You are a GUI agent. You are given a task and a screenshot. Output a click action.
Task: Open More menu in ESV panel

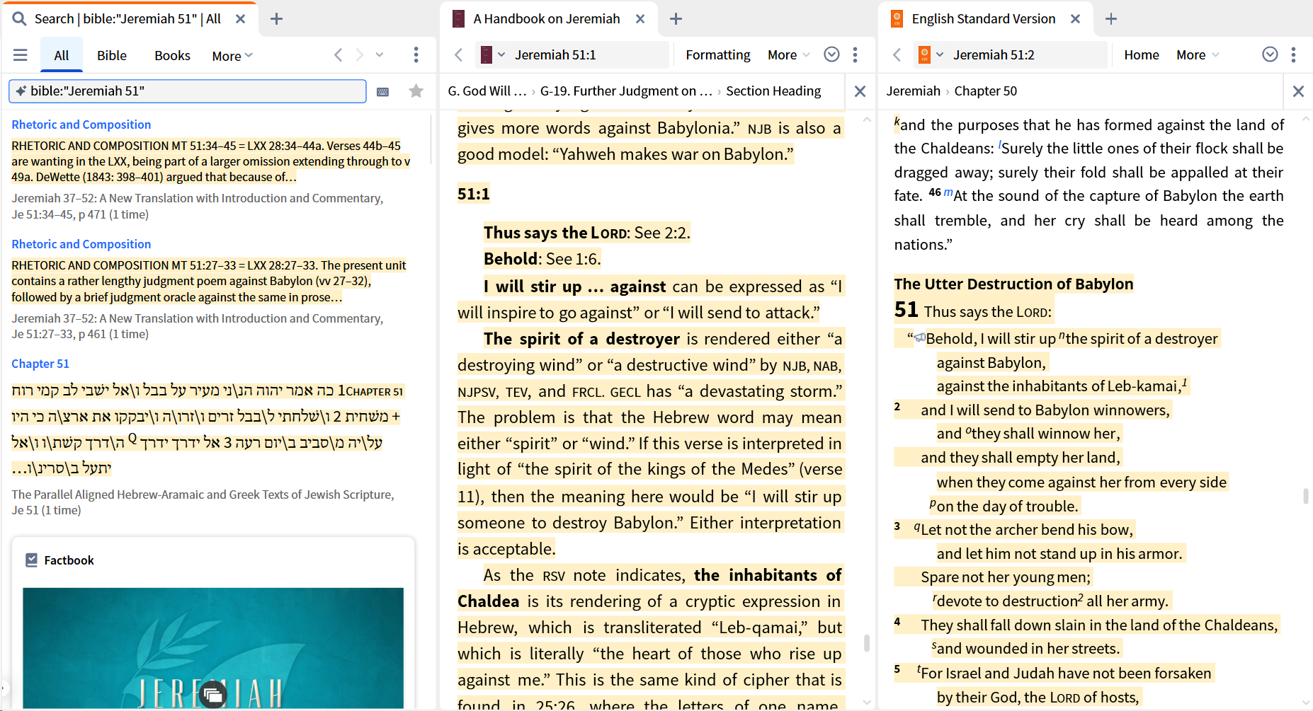(x=1197, y=55)
